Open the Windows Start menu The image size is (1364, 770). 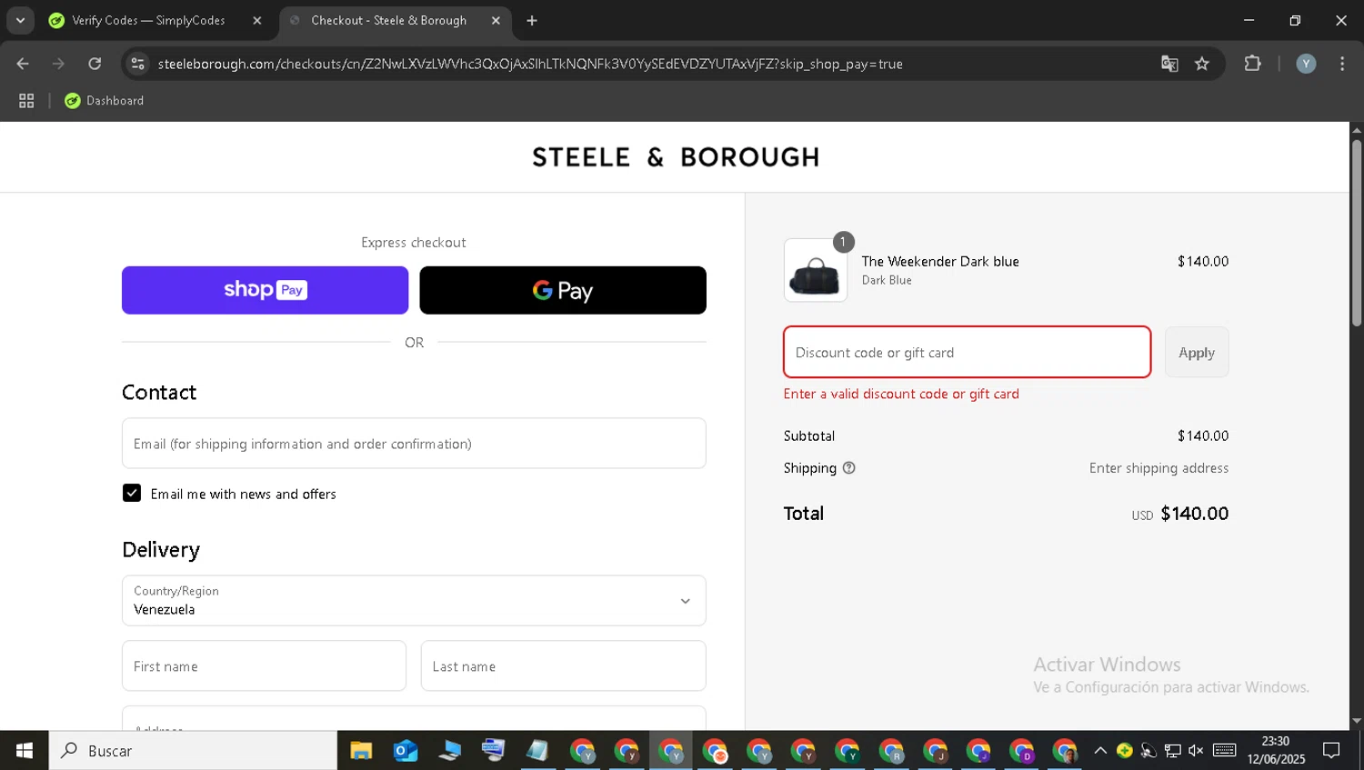(x=25, y=751)
